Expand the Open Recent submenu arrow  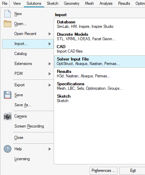pos(50,34)
